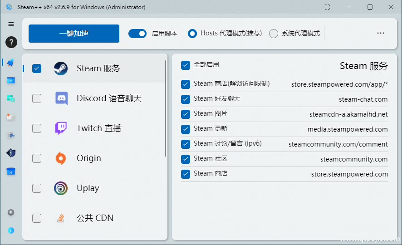Open the three-dot more options menu

click(381, 33)
